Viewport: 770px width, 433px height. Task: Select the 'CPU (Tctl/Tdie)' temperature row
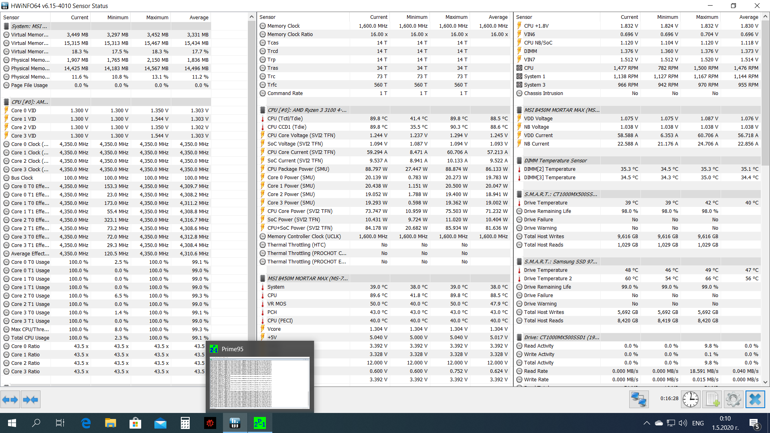[384, 118]
